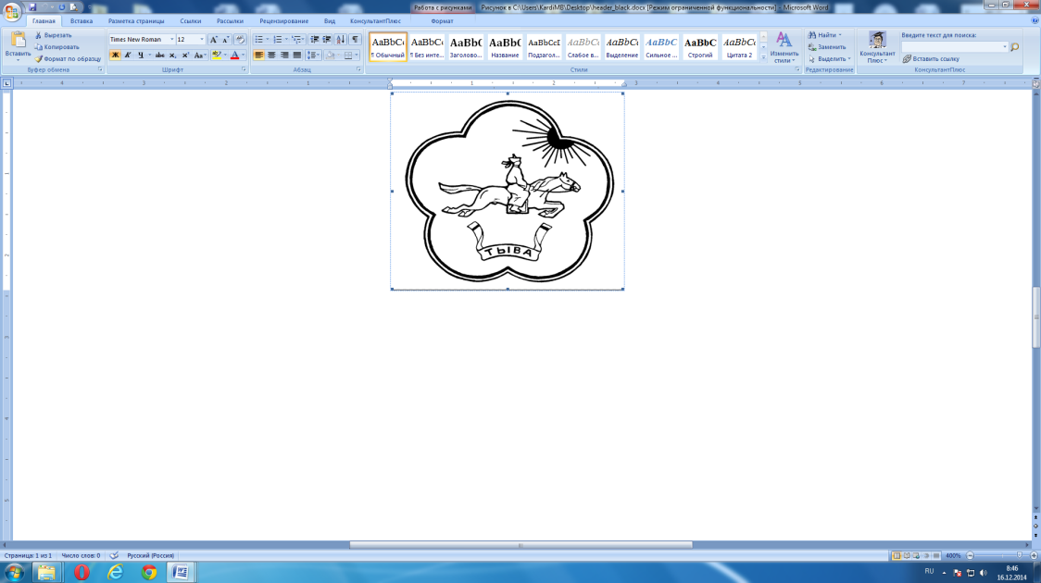Show or hide paragraph marks
The height and width of the screenshot is (583, 1041).
tap(355, 40)
